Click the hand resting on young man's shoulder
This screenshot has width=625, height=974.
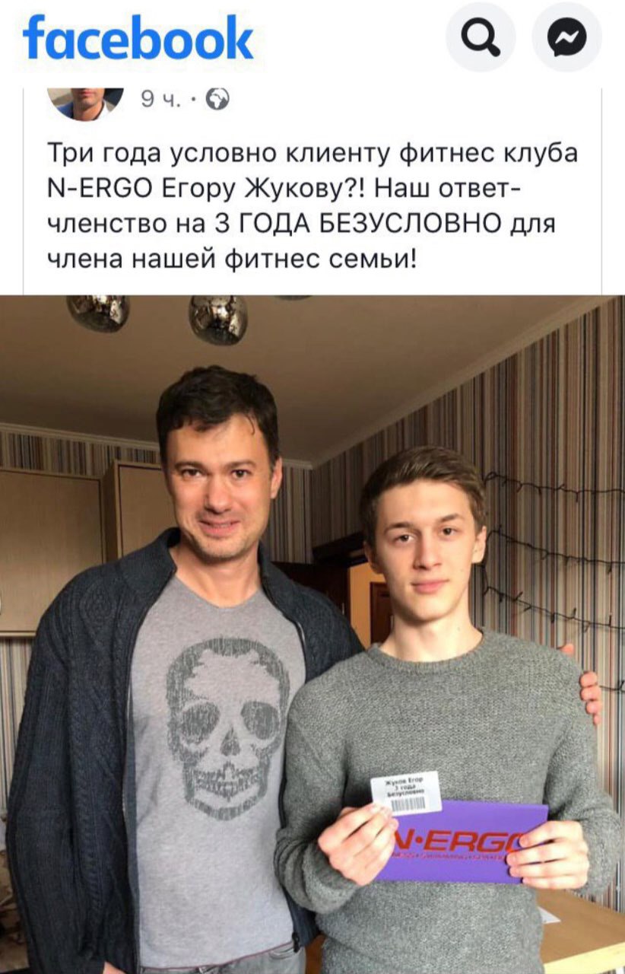[x=585, y=683]
